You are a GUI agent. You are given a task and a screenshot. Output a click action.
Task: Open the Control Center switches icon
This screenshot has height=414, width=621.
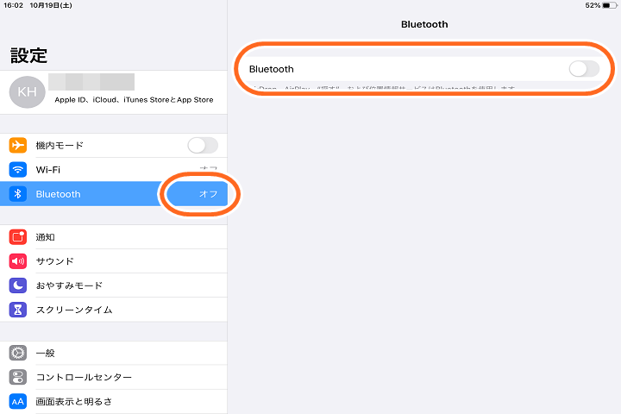(x=18, y=377)
